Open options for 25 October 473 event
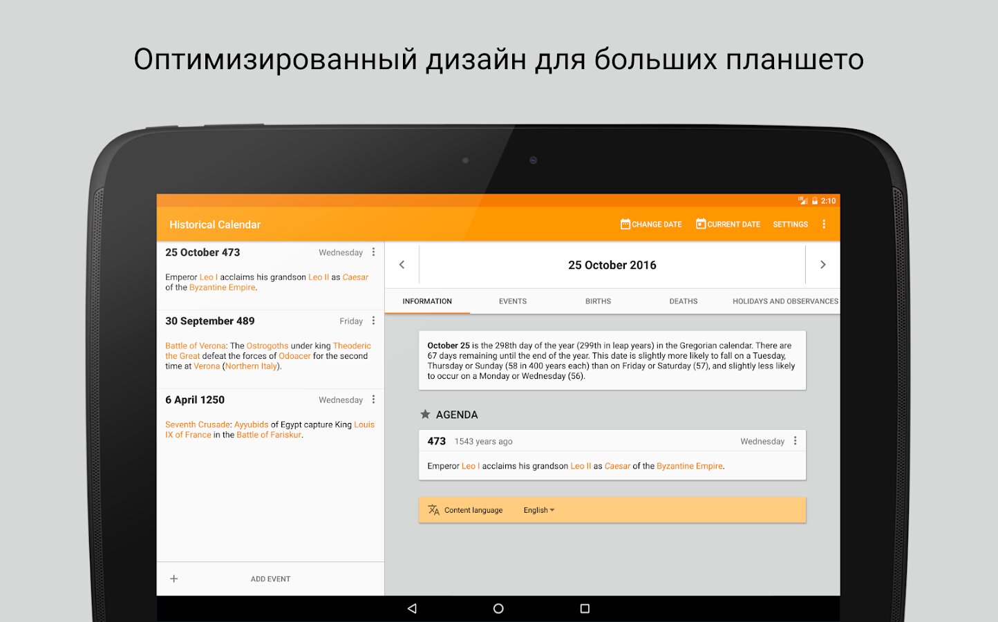This screenshot has width=998, height=622. pos(374,252)
